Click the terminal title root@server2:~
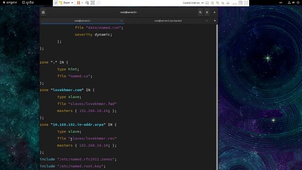Screen dimensions: 302x170 [129, 12]
